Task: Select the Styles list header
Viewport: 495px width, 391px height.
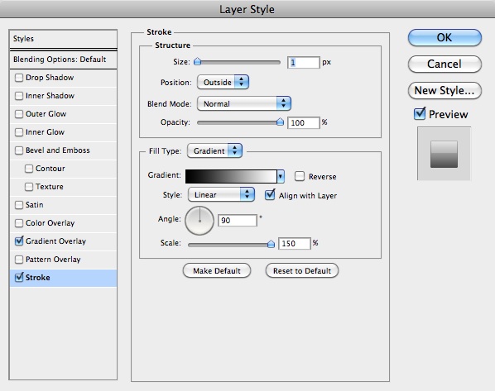Action: [x=64, y=39]
